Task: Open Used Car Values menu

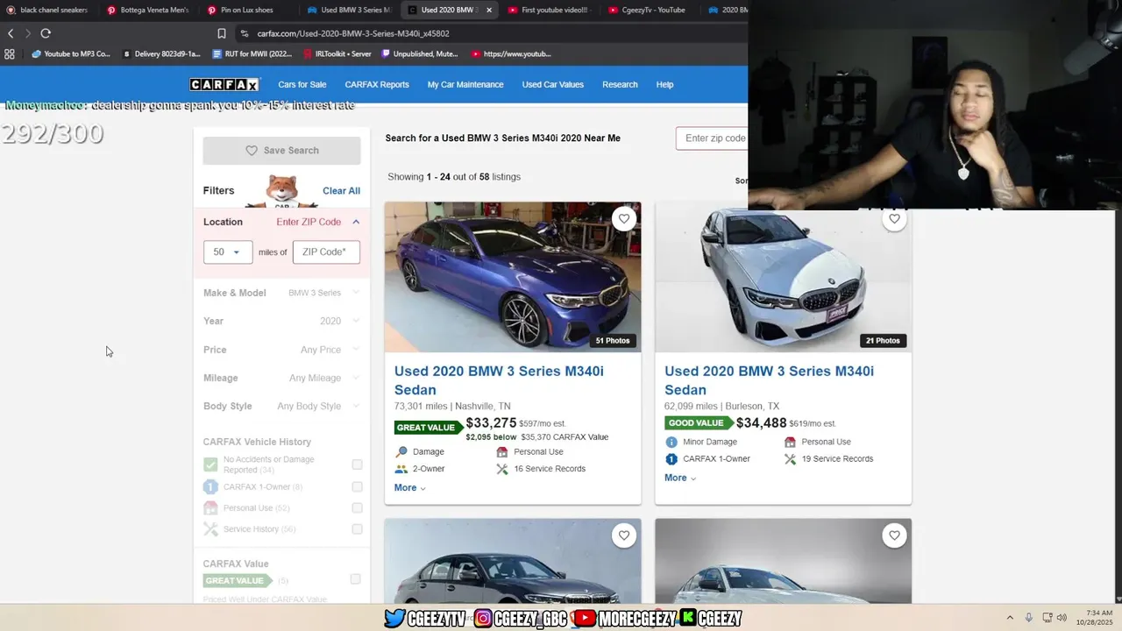Action: pos(553,84)
